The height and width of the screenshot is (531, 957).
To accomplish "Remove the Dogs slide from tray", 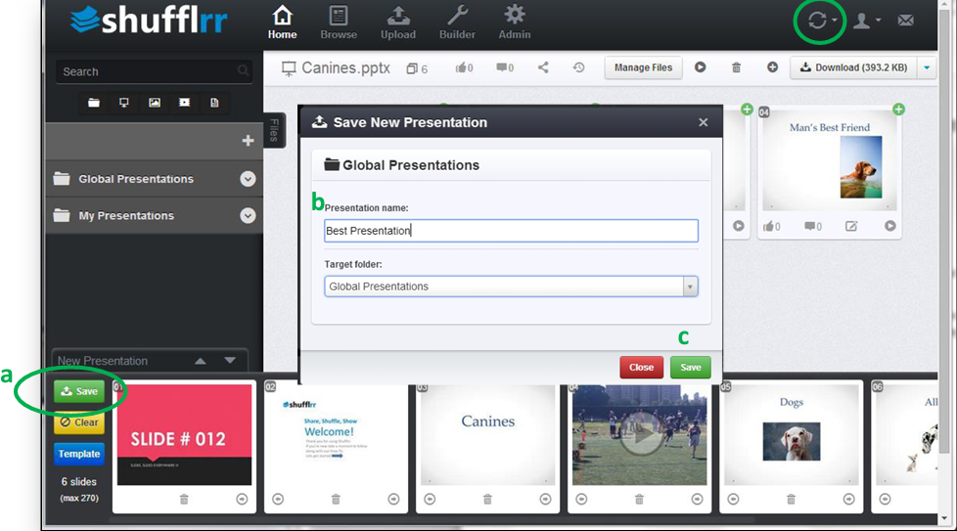I will tap(791, 500).
